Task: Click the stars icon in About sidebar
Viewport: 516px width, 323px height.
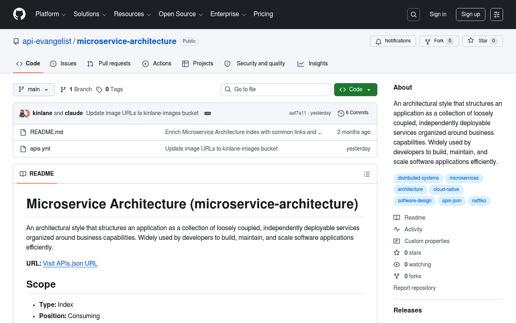Action: click(x=397, y=253)
